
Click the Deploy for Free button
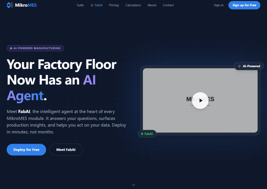tap(26, 150)
